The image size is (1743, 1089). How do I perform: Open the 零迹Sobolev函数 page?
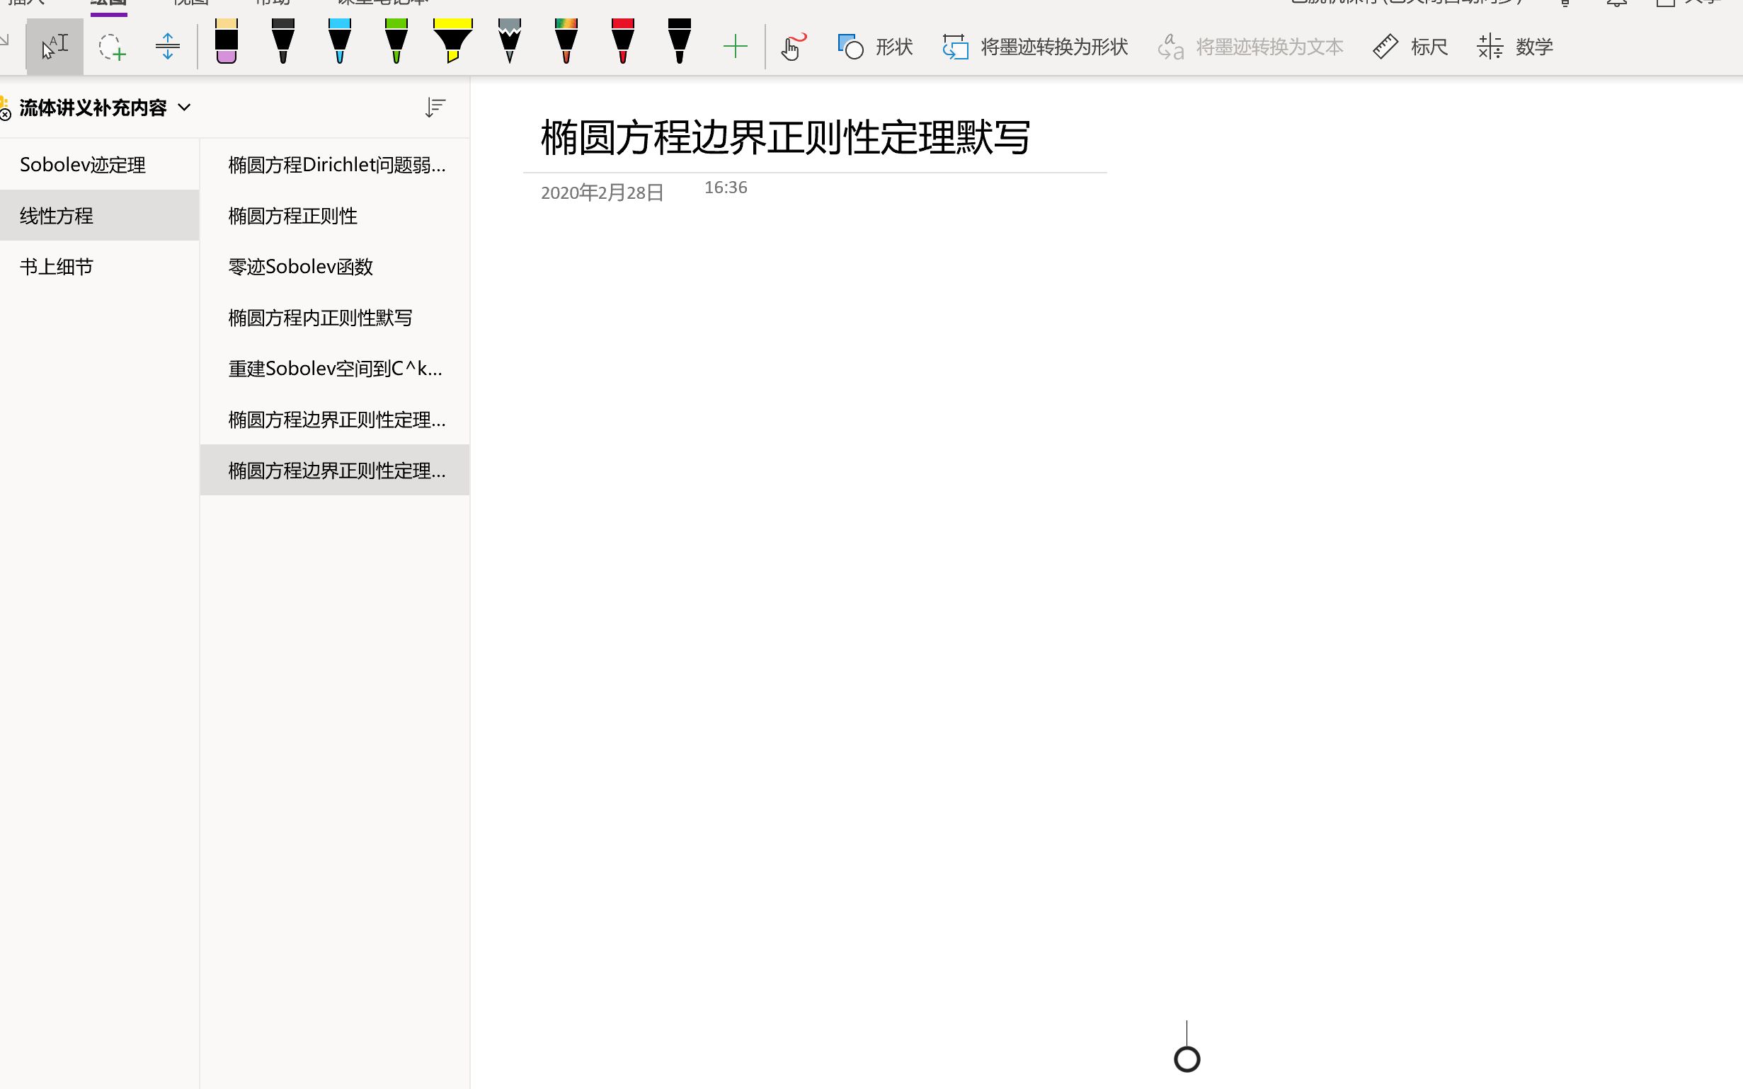[x=335, y=267]
